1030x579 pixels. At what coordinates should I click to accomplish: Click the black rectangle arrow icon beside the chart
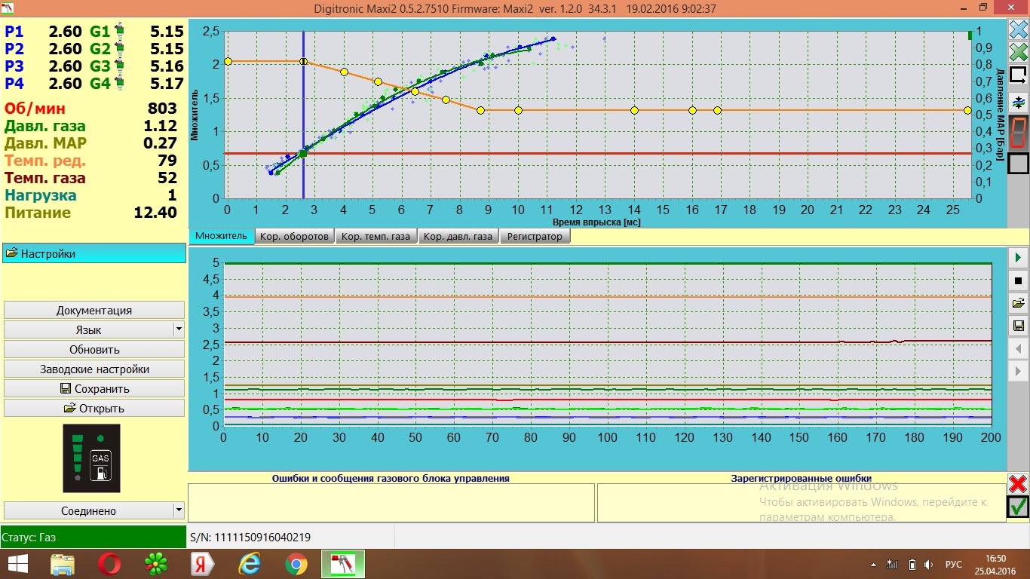(1018, 75)
